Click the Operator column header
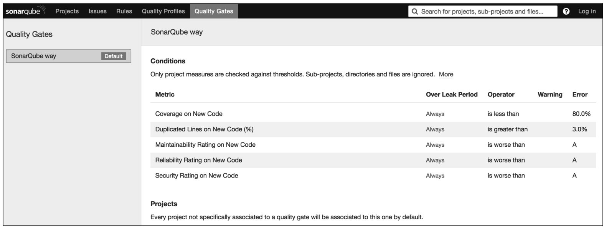This screenshot has width=604, height=227. 501,94
